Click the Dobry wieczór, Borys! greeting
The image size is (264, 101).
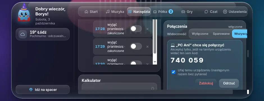pos(50,12)
